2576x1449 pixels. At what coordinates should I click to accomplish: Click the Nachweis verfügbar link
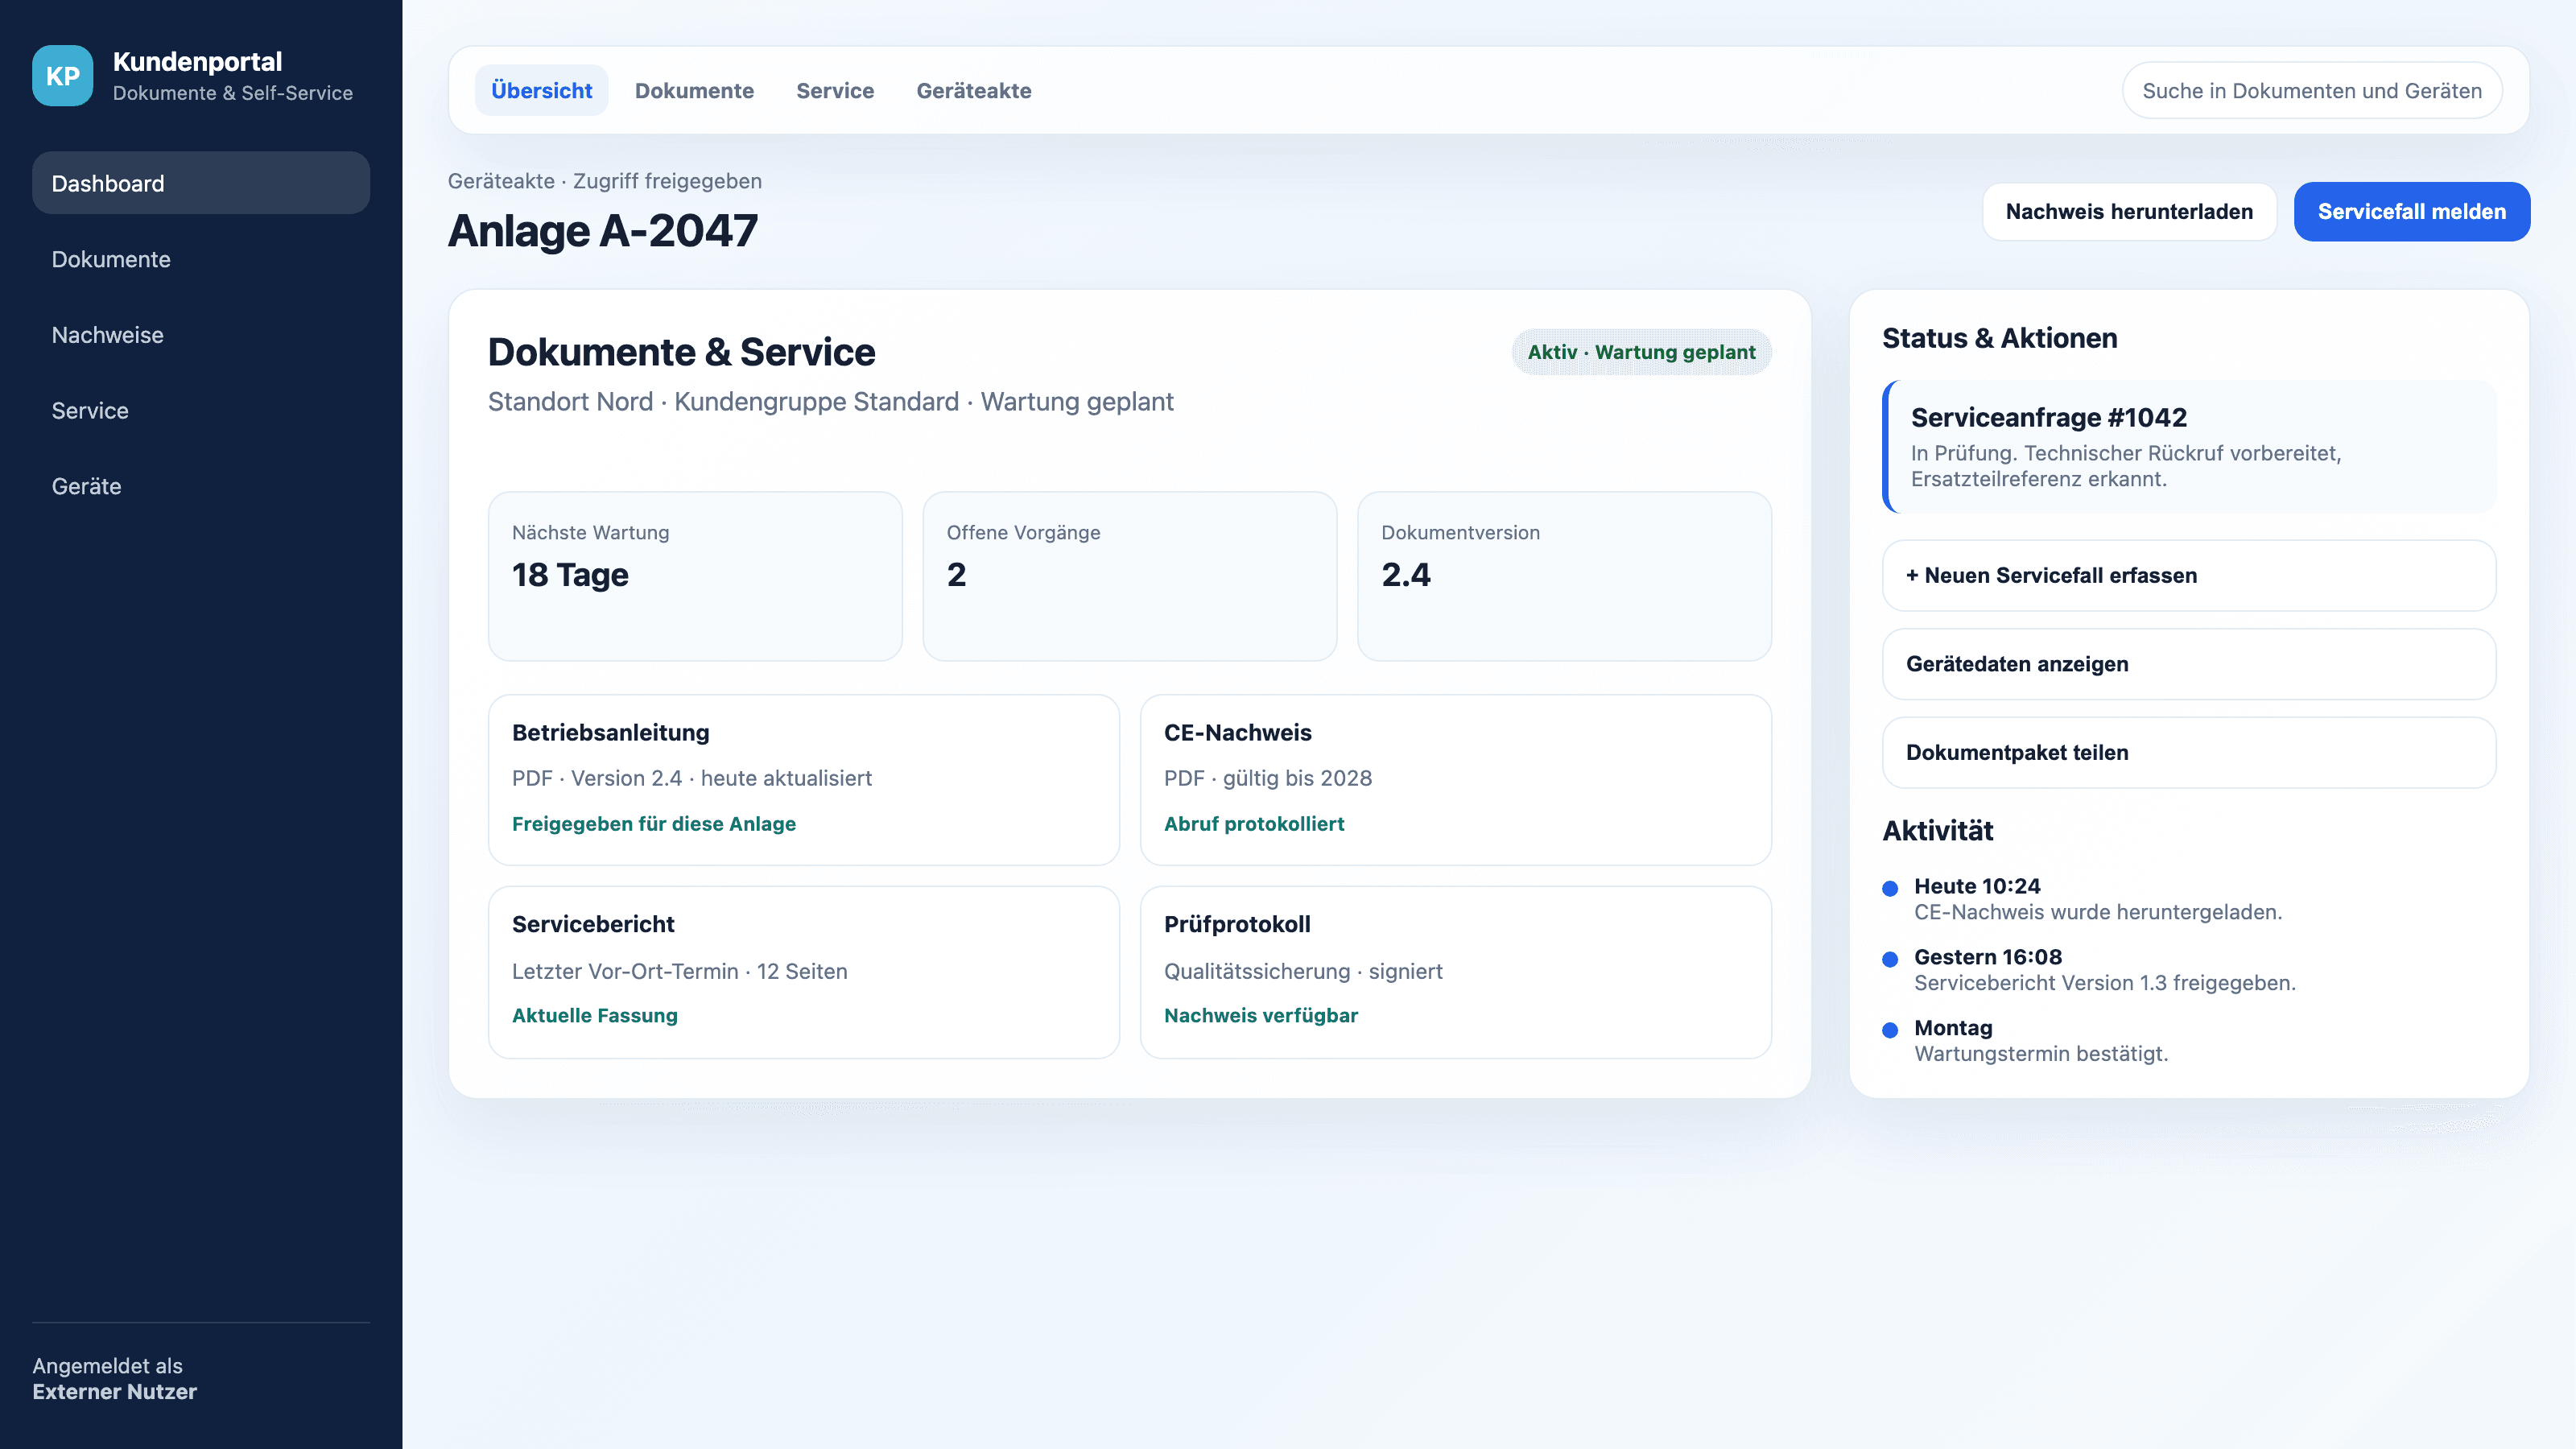1261,1015
